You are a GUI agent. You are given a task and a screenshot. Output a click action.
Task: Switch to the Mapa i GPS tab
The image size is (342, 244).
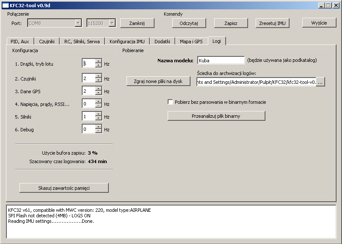tap(191, 42)
